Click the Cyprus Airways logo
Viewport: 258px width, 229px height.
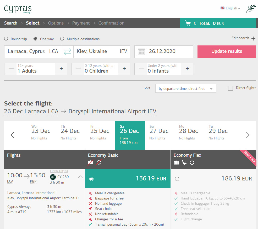tap(18, 9)
